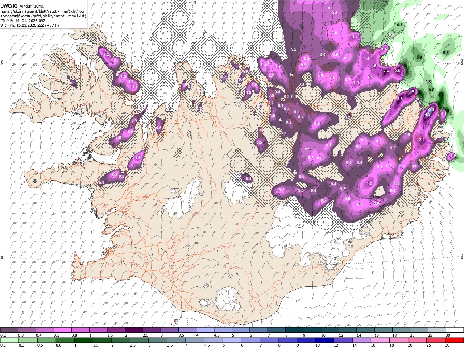Click the 2.5 value on the map near 3.8
This screenshot has height=348, width=464.
pos(400,99)
